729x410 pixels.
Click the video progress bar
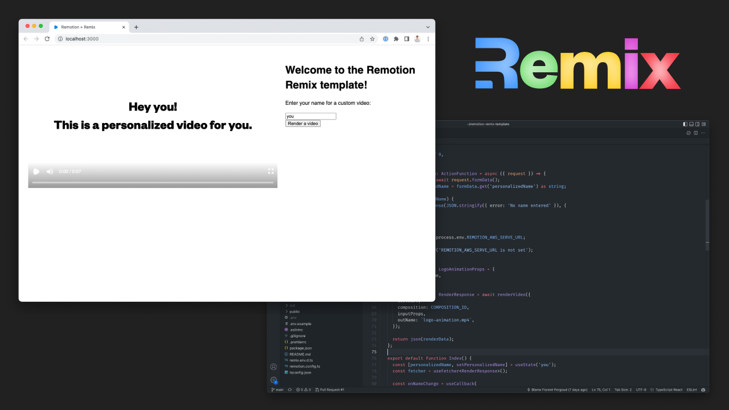(153, 182)
